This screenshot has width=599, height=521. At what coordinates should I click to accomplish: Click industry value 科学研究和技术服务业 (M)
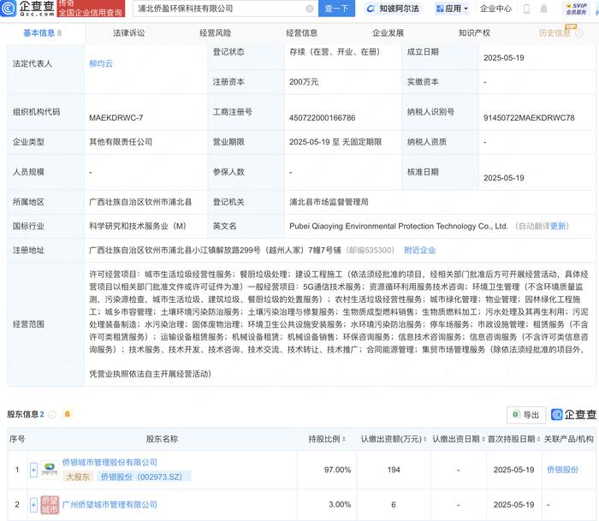coord(138,226)
